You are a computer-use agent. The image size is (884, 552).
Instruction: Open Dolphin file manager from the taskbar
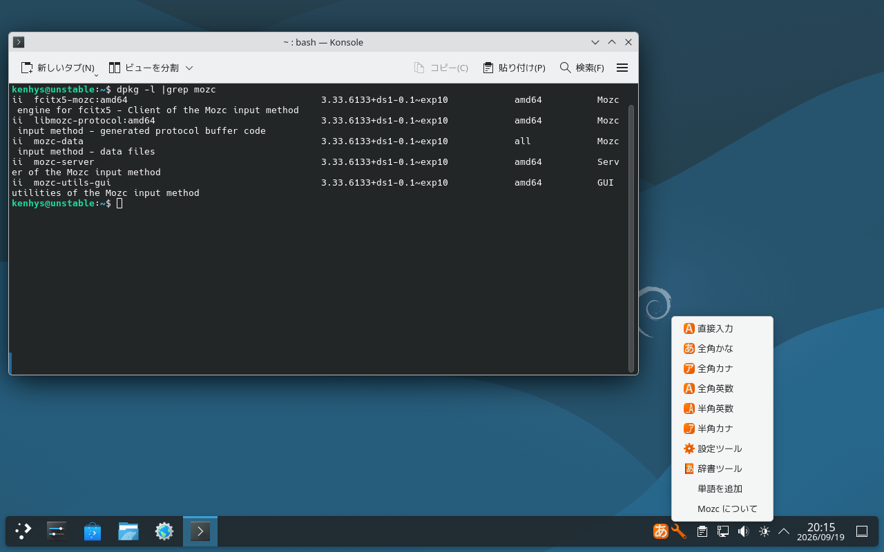[128, 531]
